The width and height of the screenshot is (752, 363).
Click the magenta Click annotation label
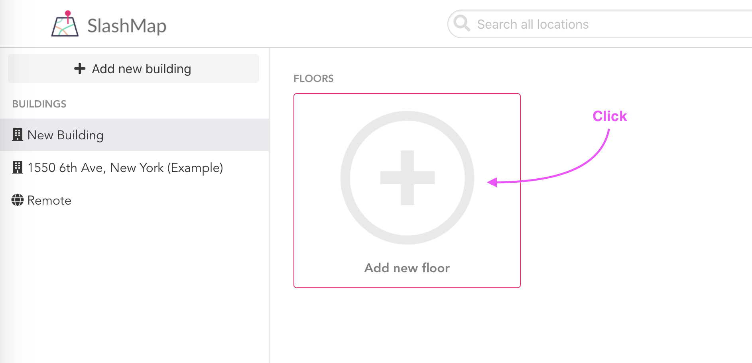point(610,116)
